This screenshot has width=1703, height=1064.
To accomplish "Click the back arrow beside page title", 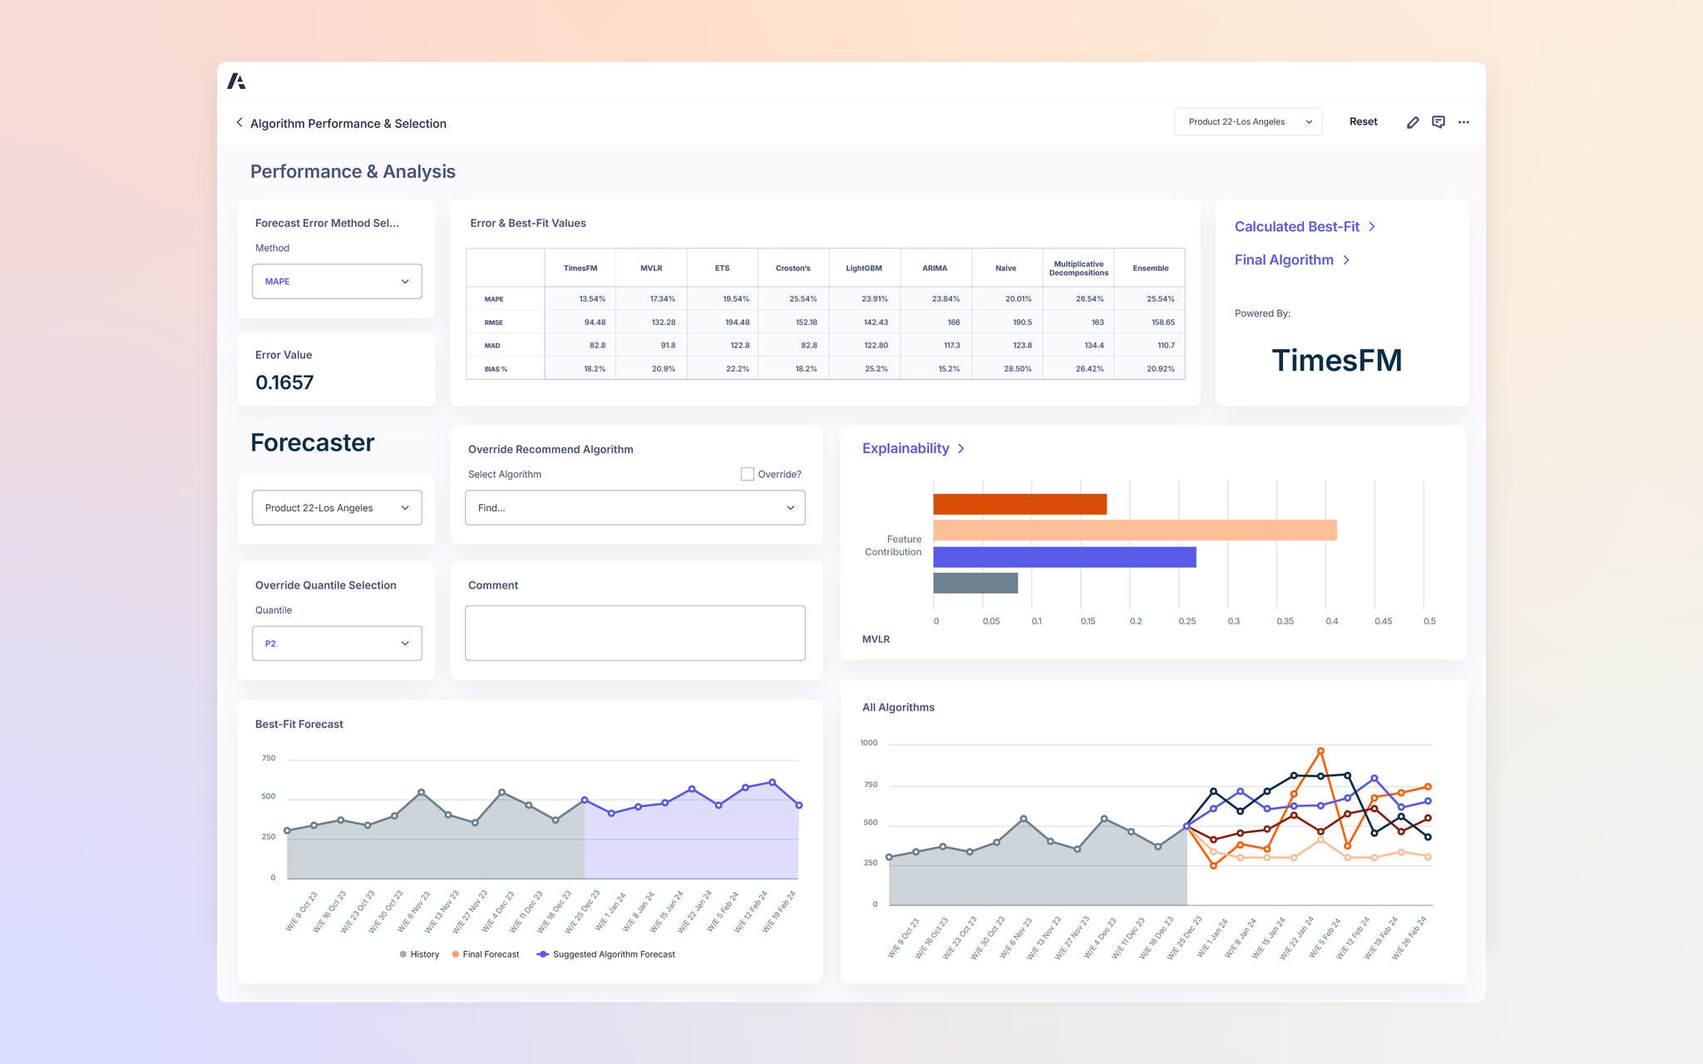I will tap(239, 122).
